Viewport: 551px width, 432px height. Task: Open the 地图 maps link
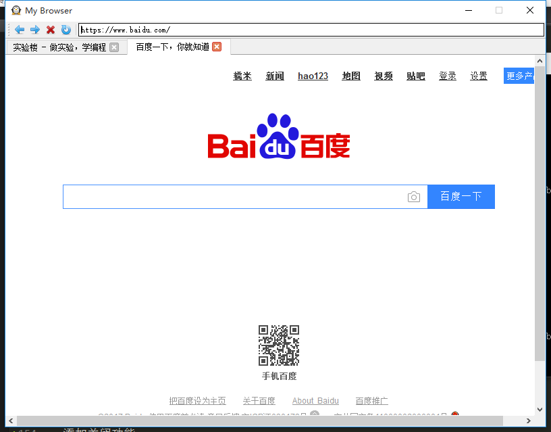point(351,76)
